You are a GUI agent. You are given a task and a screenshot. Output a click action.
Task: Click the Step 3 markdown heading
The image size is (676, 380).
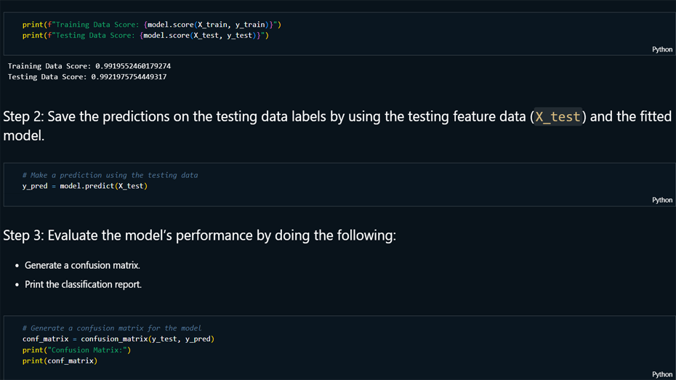199,235
